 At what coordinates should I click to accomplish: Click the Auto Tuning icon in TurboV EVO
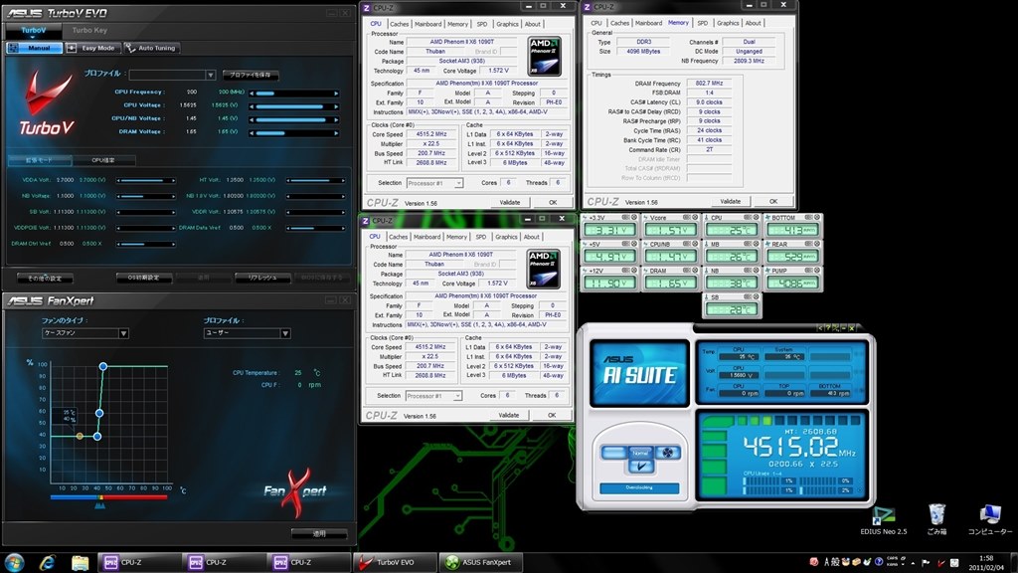[x=130, y=48]
